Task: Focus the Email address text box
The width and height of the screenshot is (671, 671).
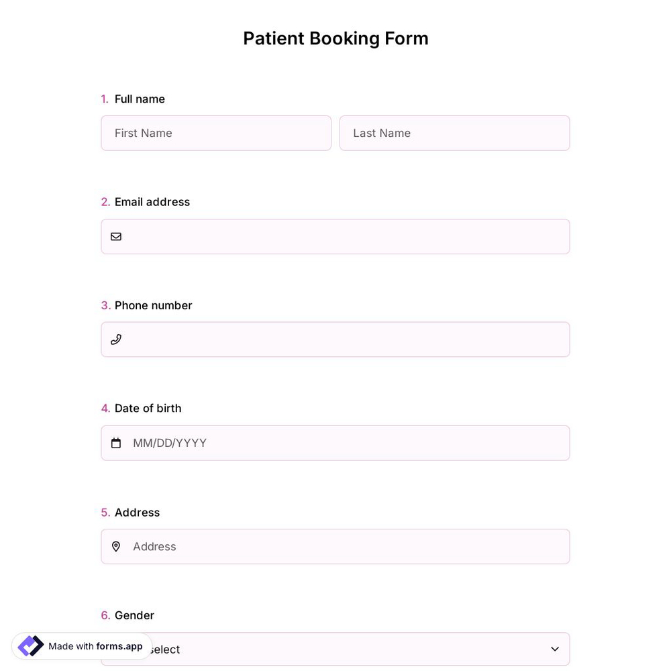Action: coord(335,236)
